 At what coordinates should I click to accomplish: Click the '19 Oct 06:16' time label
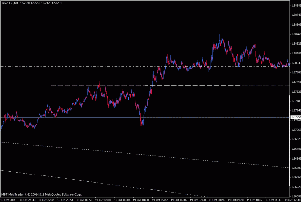179,200
